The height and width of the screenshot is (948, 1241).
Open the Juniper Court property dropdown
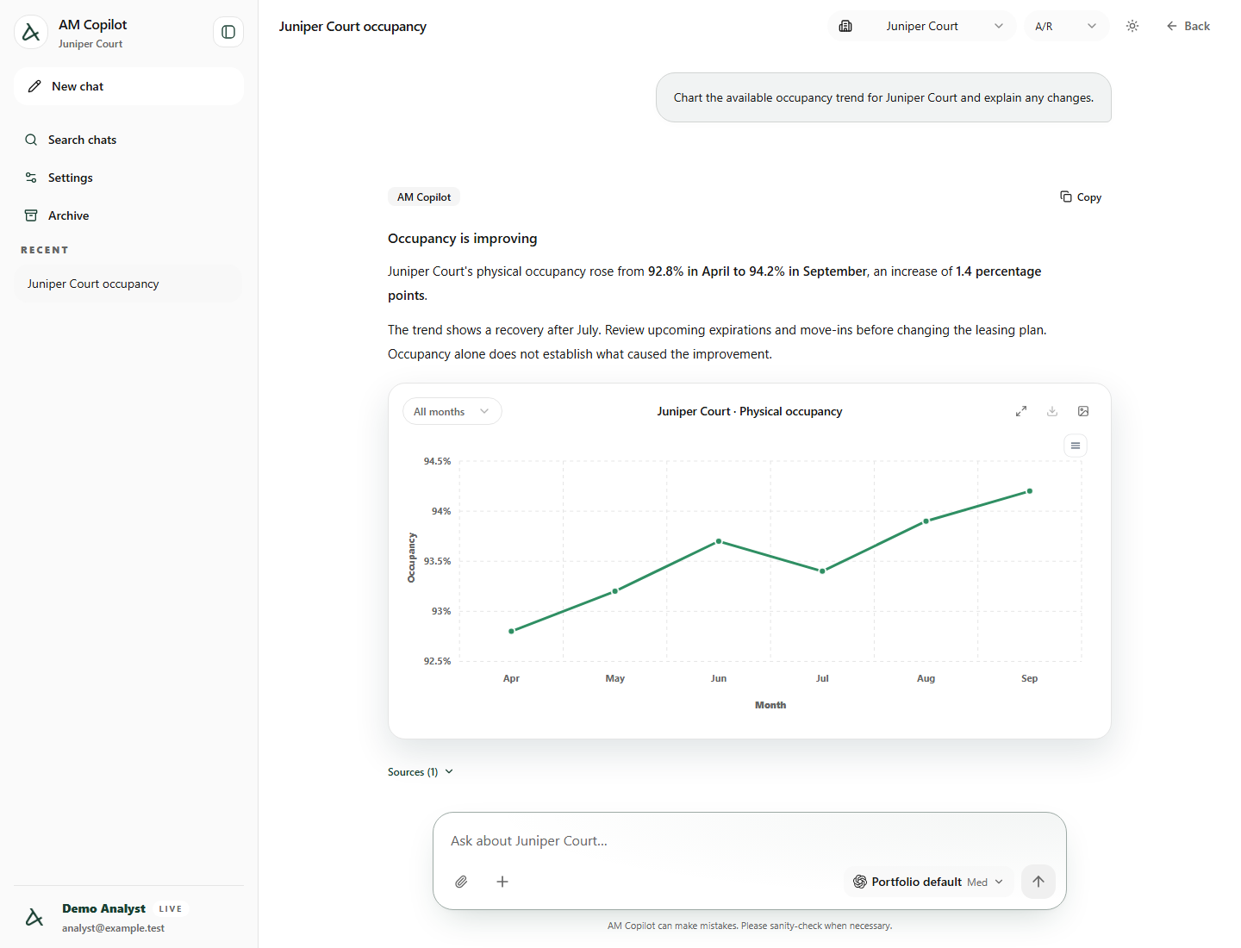click(921, 26)
